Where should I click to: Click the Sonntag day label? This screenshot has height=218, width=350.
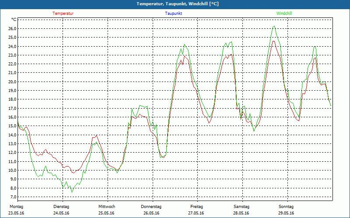pyautogui.click(x=286, y=207)
